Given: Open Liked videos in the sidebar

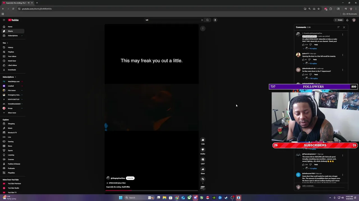Looking at the screenshot, I should click(12, 65).
